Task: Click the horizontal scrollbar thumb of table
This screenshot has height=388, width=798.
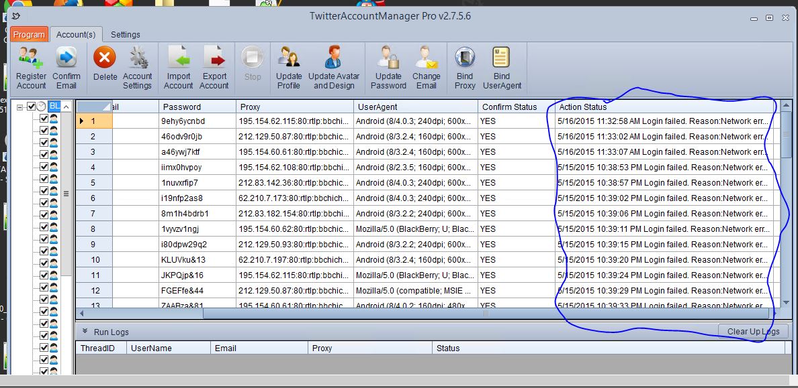Action: [486, 314]
